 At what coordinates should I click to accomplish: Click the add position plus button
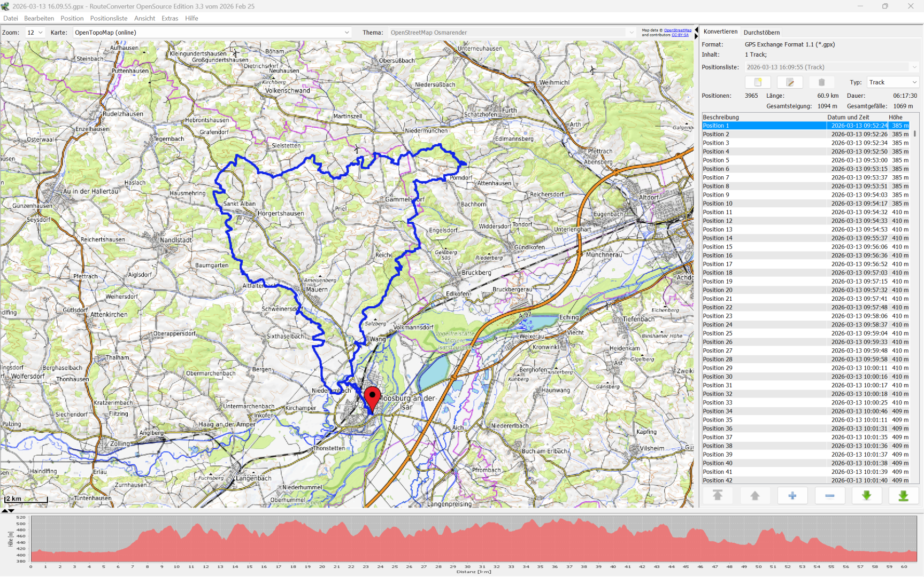click(792, 496)
